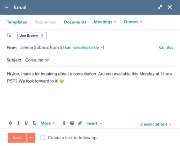Insert an image into the email

(72, 123)
